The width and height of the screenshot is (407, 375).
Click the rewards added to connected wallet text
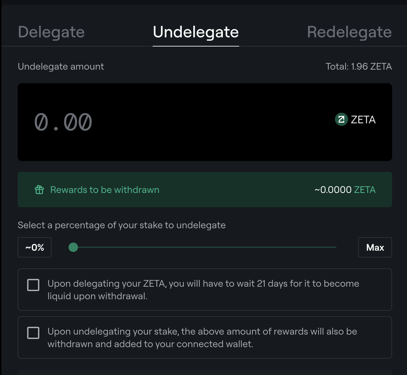pos(202,338)
